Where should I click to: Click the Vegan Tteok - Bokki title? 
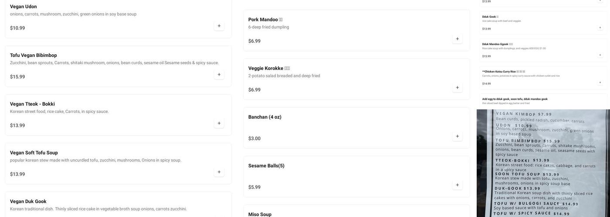click(x=32, y=104)
